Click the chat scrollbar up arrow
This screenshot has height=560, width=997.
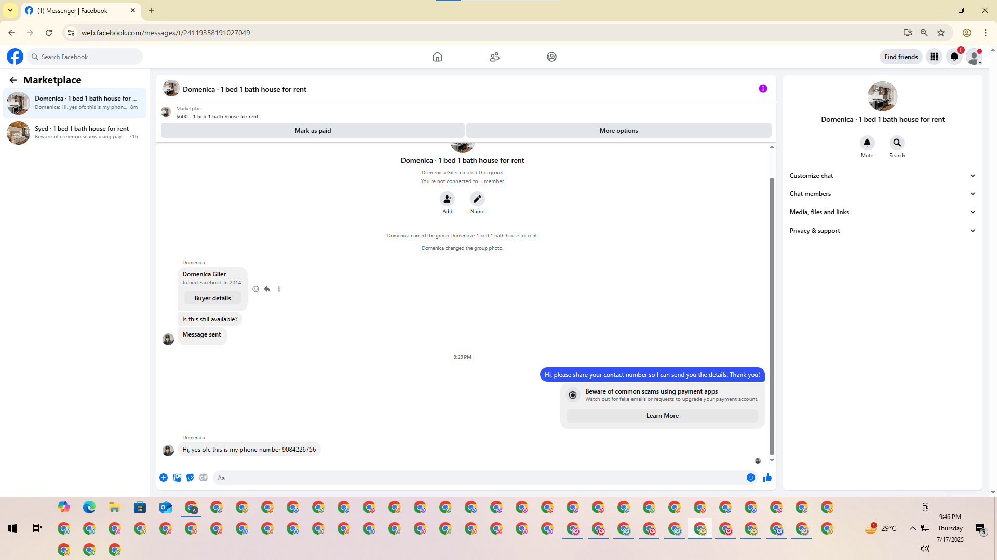pos(772,147)
